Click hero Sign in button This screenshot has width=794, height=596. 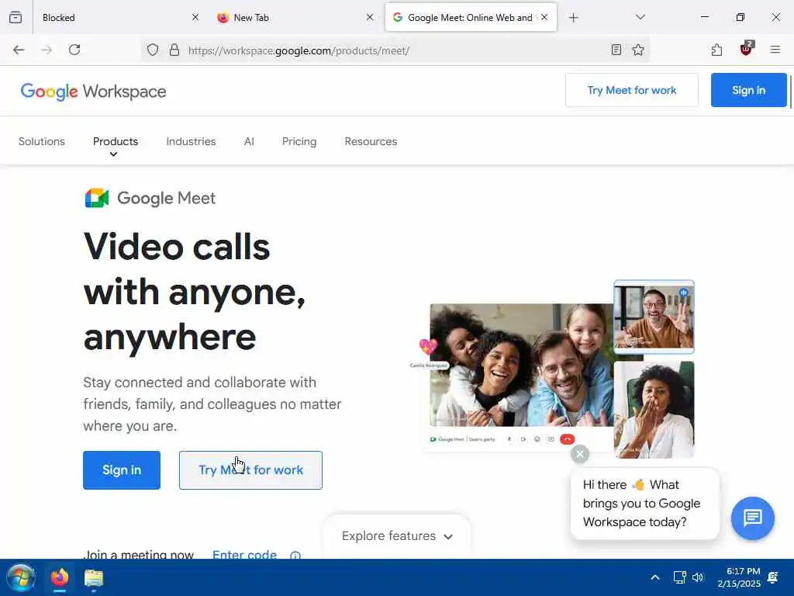coord(122,470)
